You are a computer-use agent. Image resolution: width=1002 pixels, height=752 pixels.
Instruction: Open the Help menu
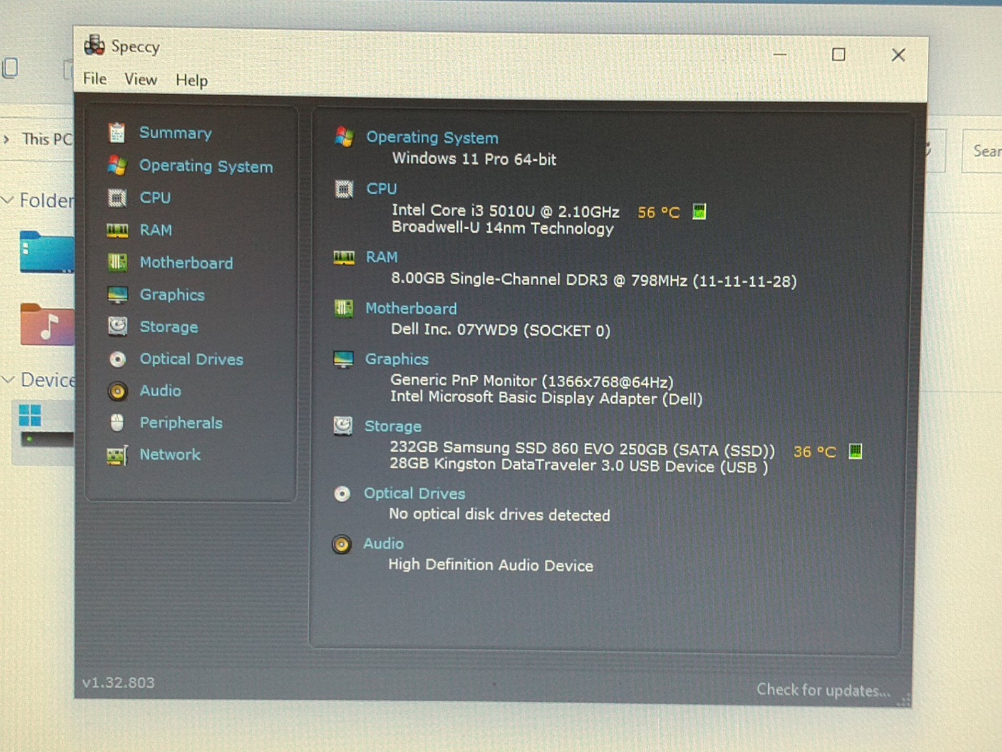[191, 80]
